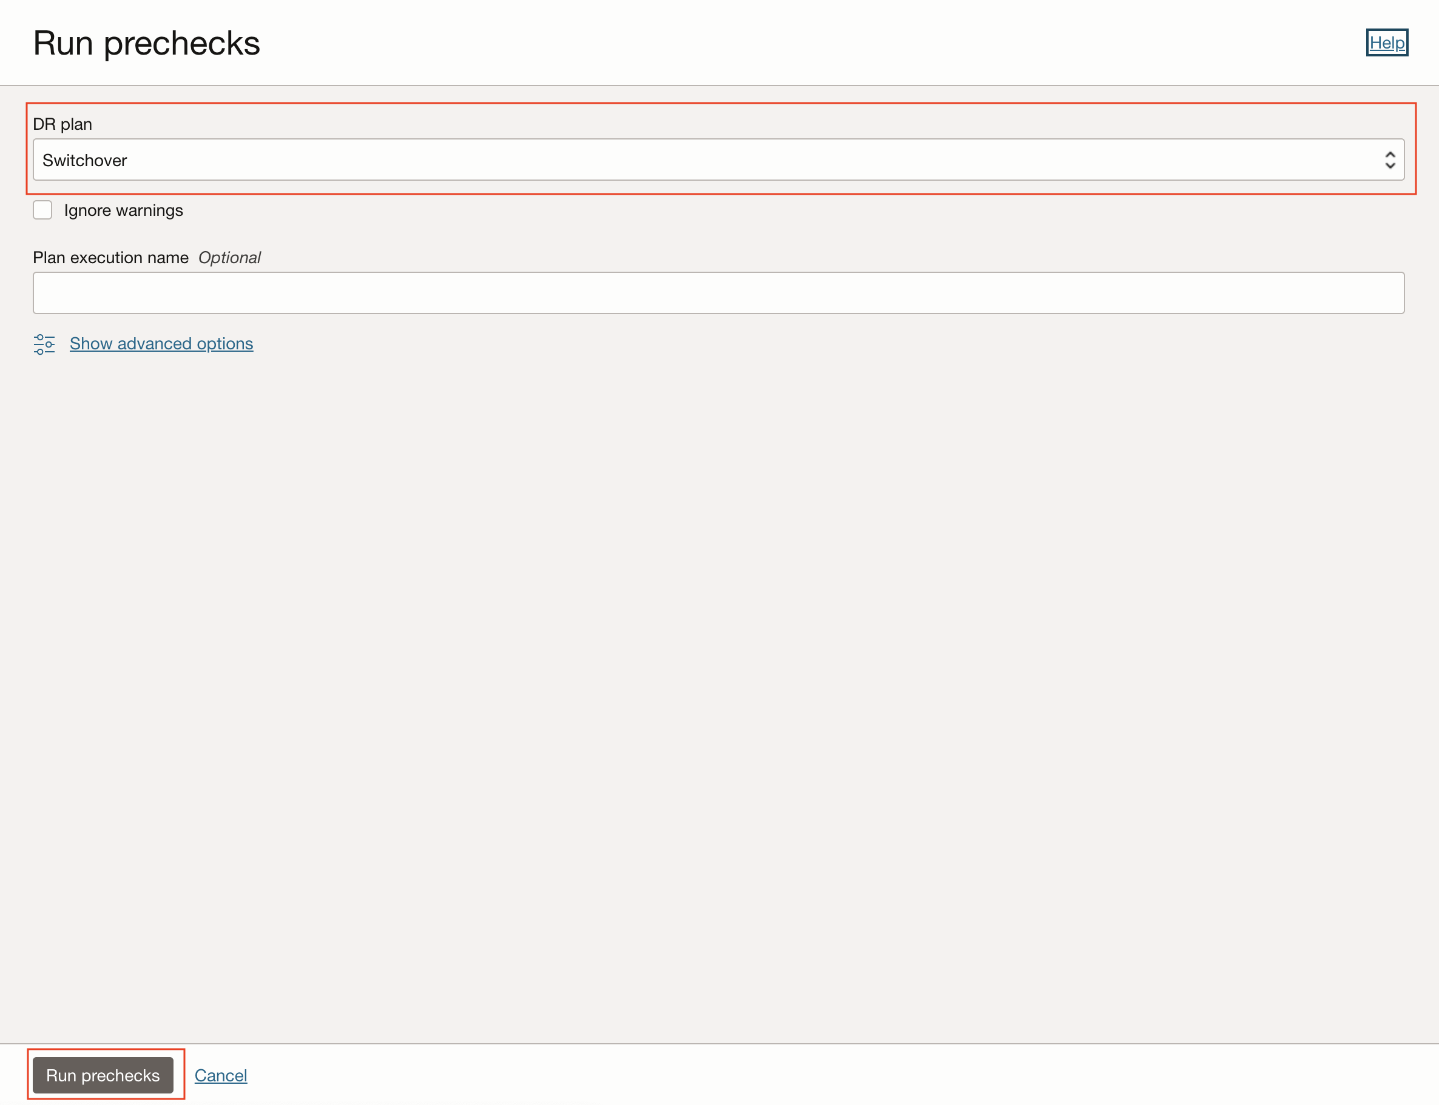The height and width of the screenshot is (1105, 1439).
Task: Focus the optional Plan execution name input
Action: 717,292
